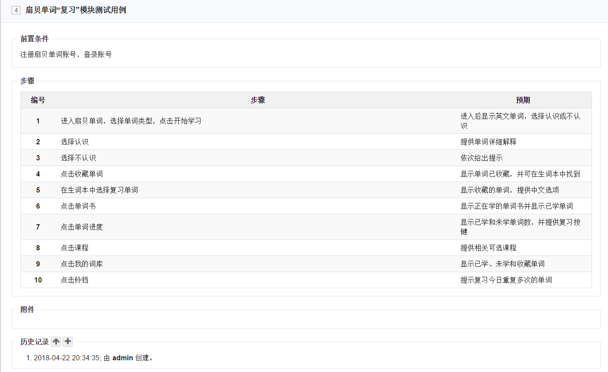Click admin in the history record
608x372 pixels.
click(123, 358)
